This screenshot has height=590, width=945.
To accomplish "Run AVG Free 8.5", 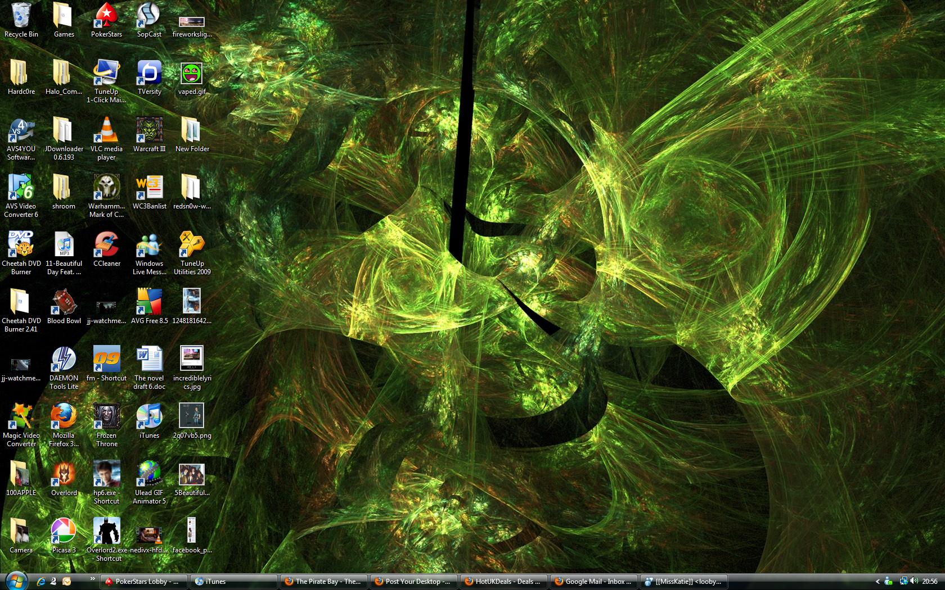I will point(148,302).
